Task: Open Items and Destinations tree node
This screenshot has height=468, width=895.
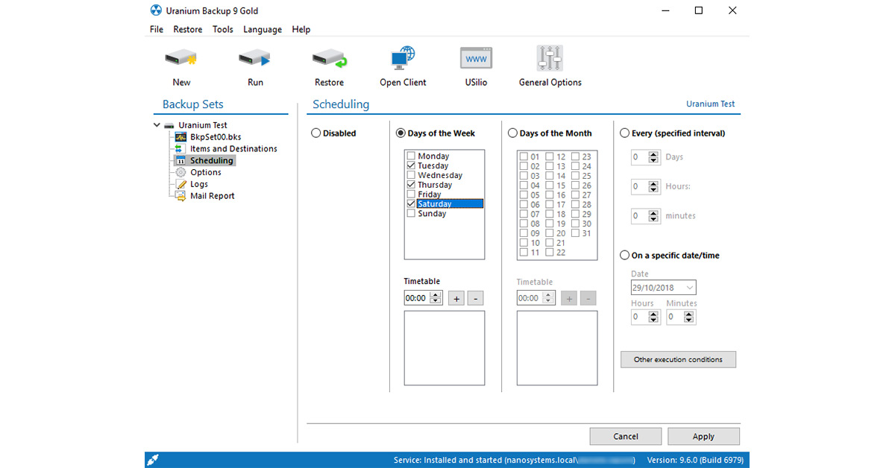Action: pos(233,148)
